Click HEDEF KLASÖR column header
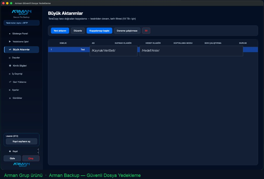The width and height of the screenshot is (264, 179). tap(153, 43)
